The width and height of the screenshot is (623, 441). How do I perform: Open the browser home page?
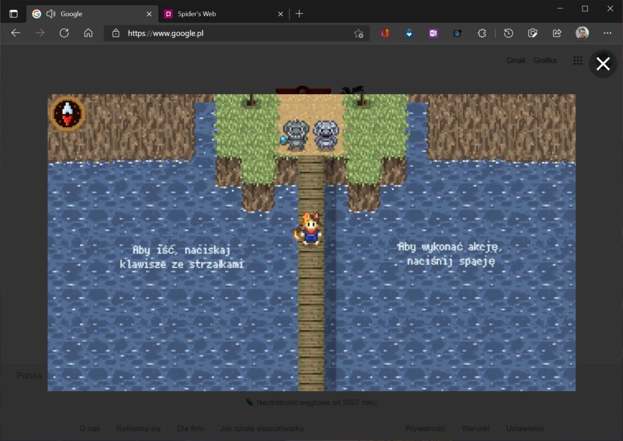(88, 33)
